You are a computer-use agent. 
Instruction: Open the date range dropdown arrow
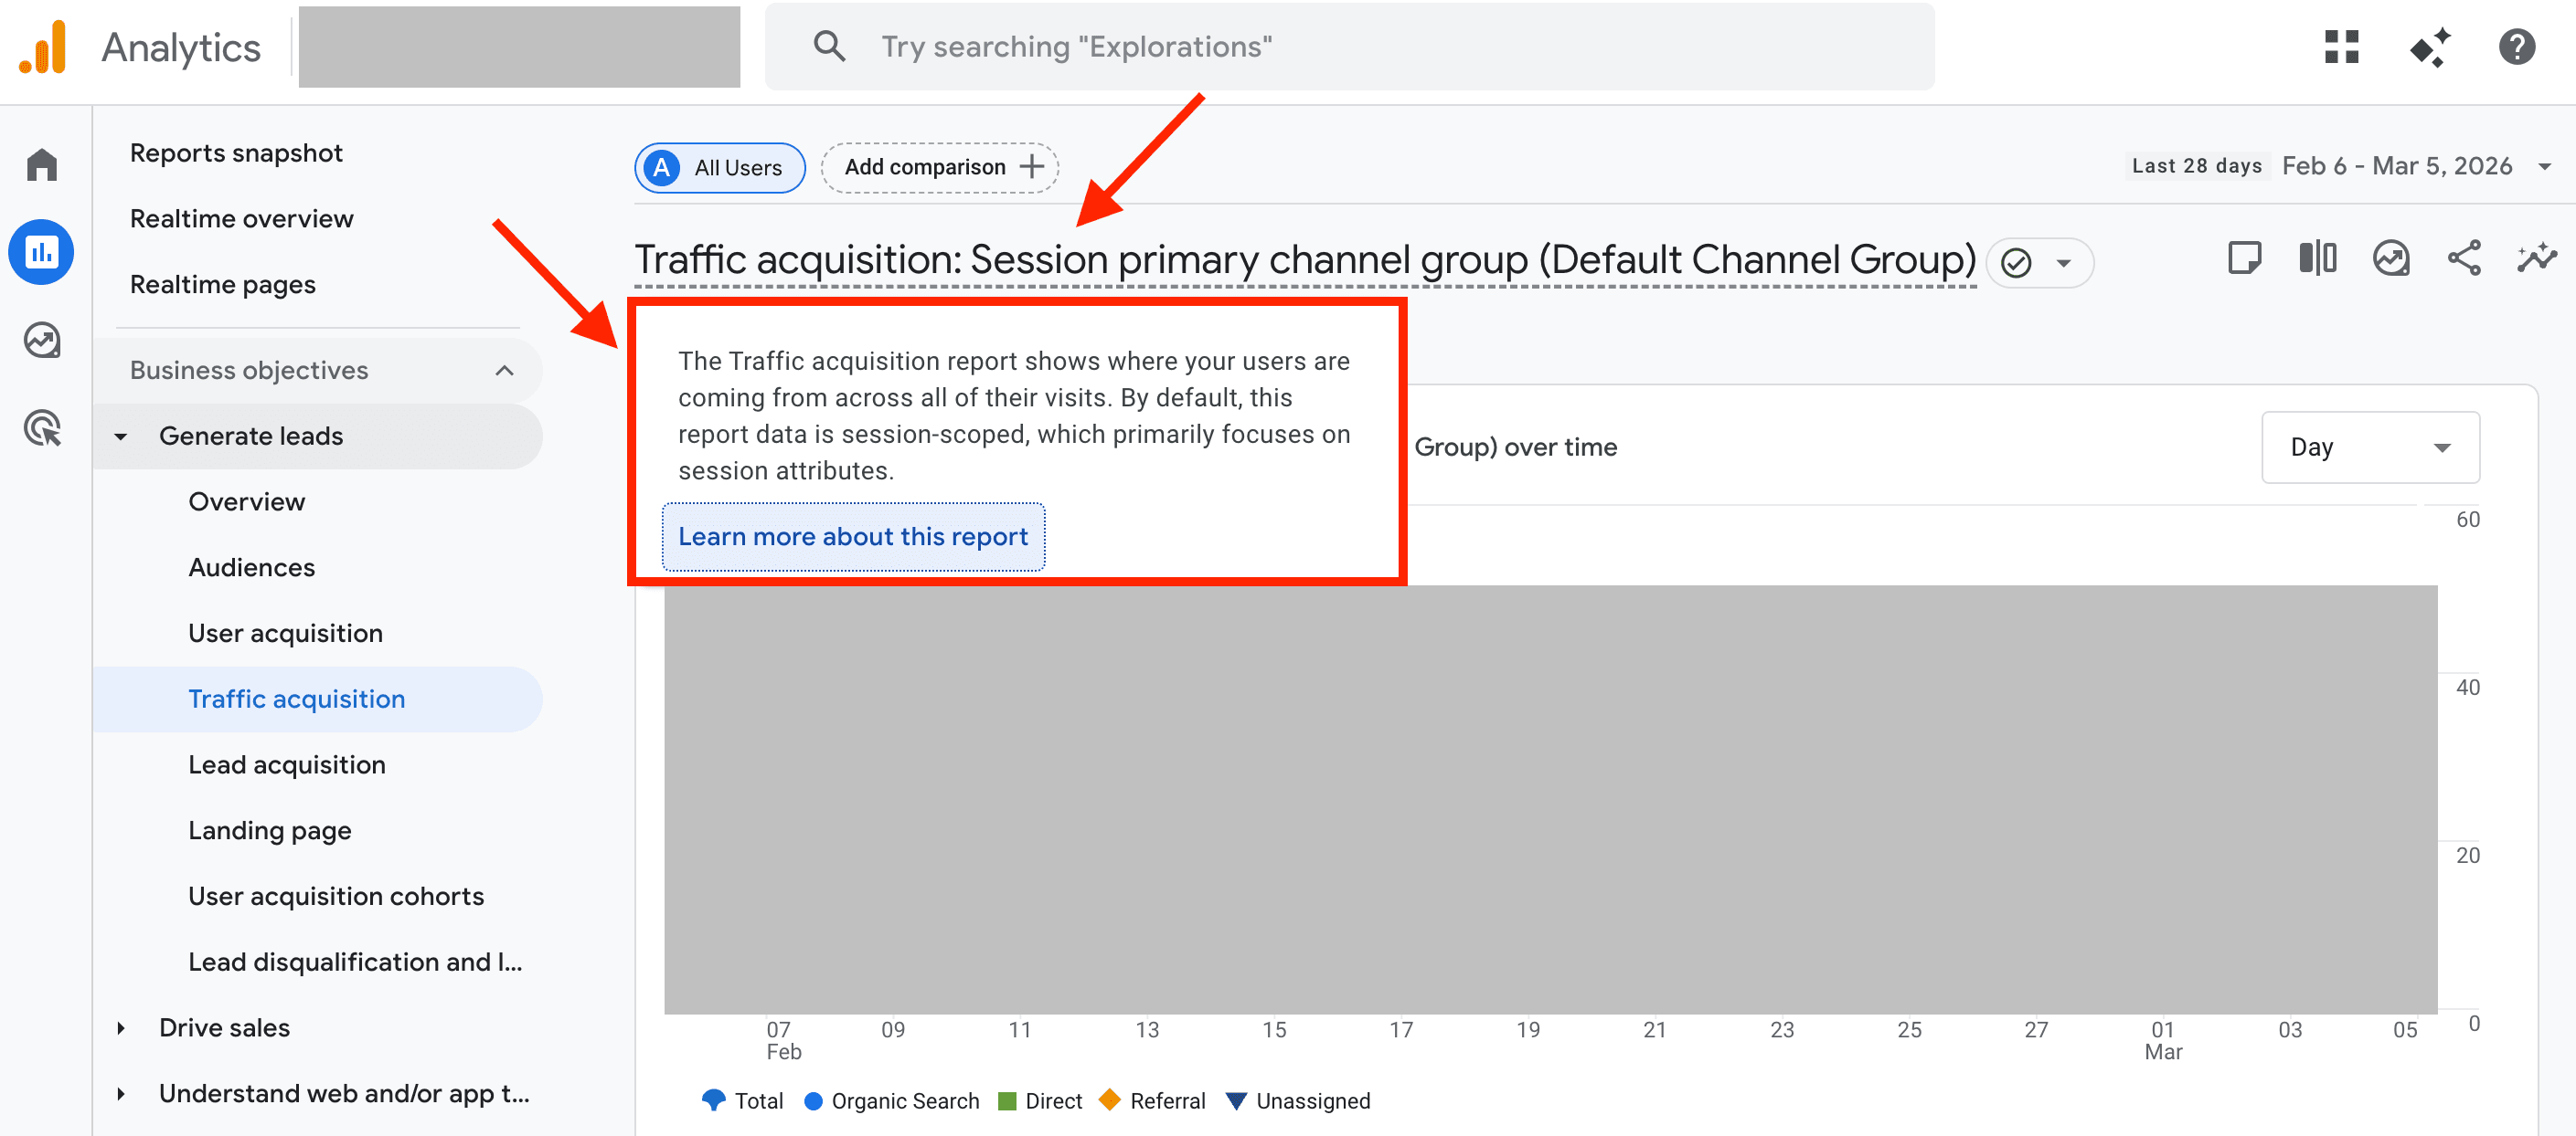(2545, 167)
